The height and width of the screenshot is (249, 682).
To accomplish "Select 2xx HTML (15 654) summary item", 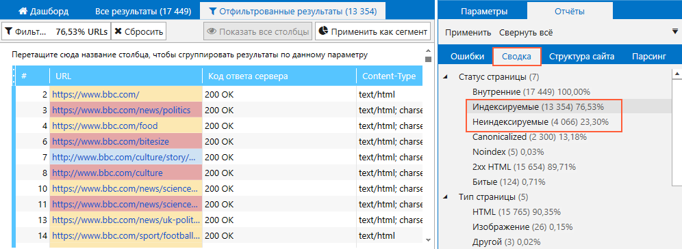I will (x=524, y=166).
